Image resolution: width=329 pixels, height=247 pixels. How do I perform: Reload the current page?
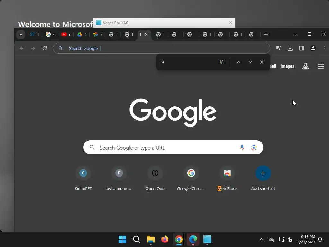(x=45, y=48)
